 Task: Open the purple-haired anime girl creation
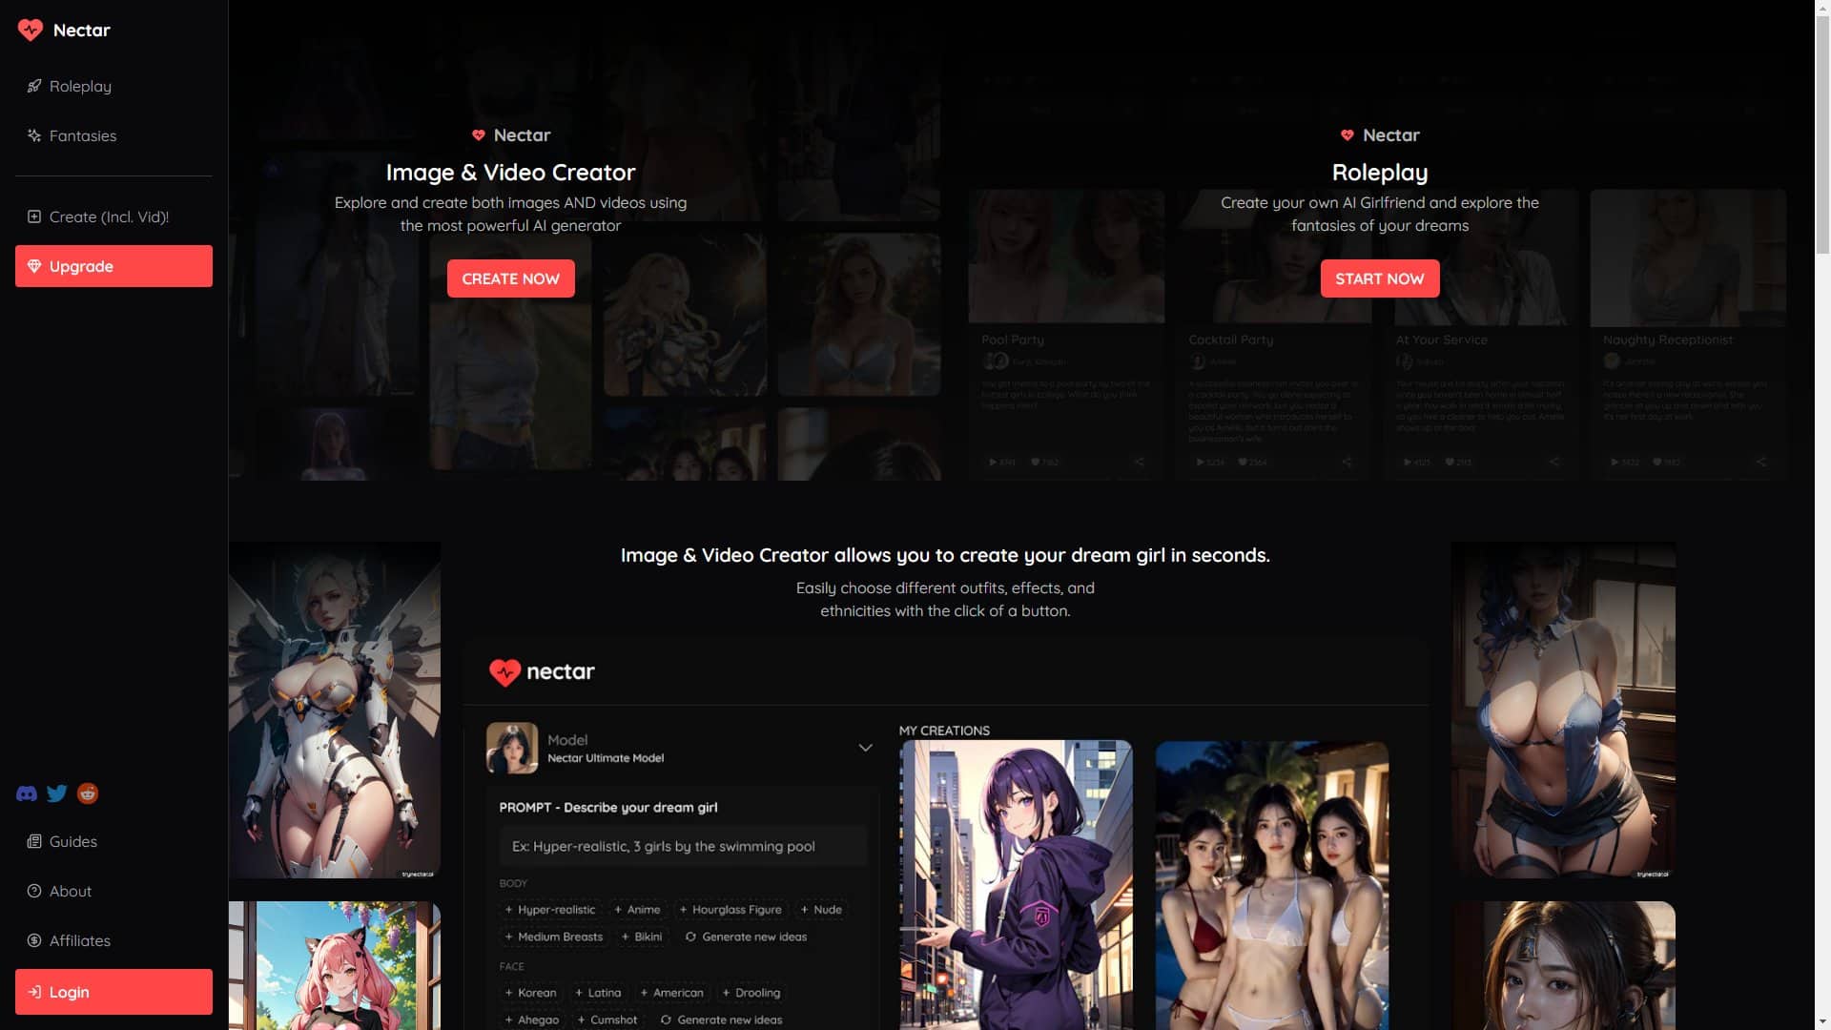(x=1016, y=885)
